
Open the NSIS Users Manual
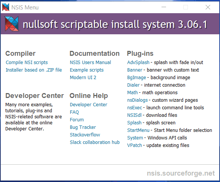(90, 62)
